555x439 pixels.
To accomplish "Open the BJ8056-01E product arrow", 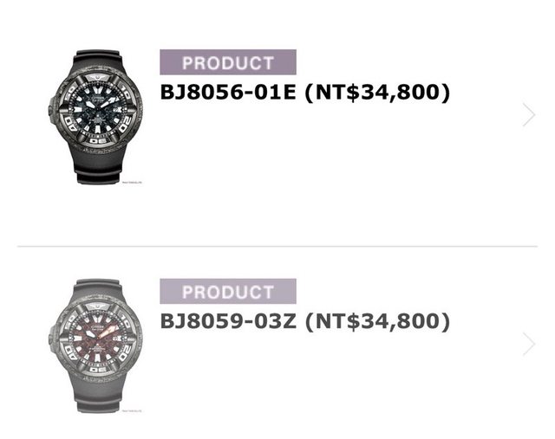I will 528,115.
